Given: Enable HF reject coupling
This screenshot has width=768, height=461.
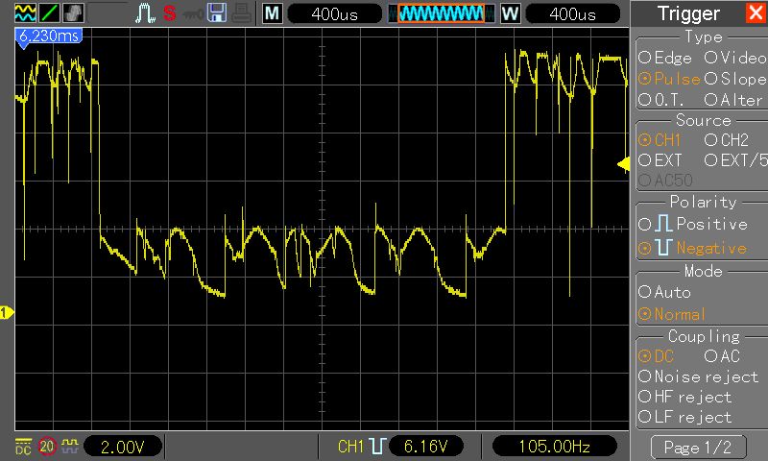Looking at the screenshot, I should [684, 397].
